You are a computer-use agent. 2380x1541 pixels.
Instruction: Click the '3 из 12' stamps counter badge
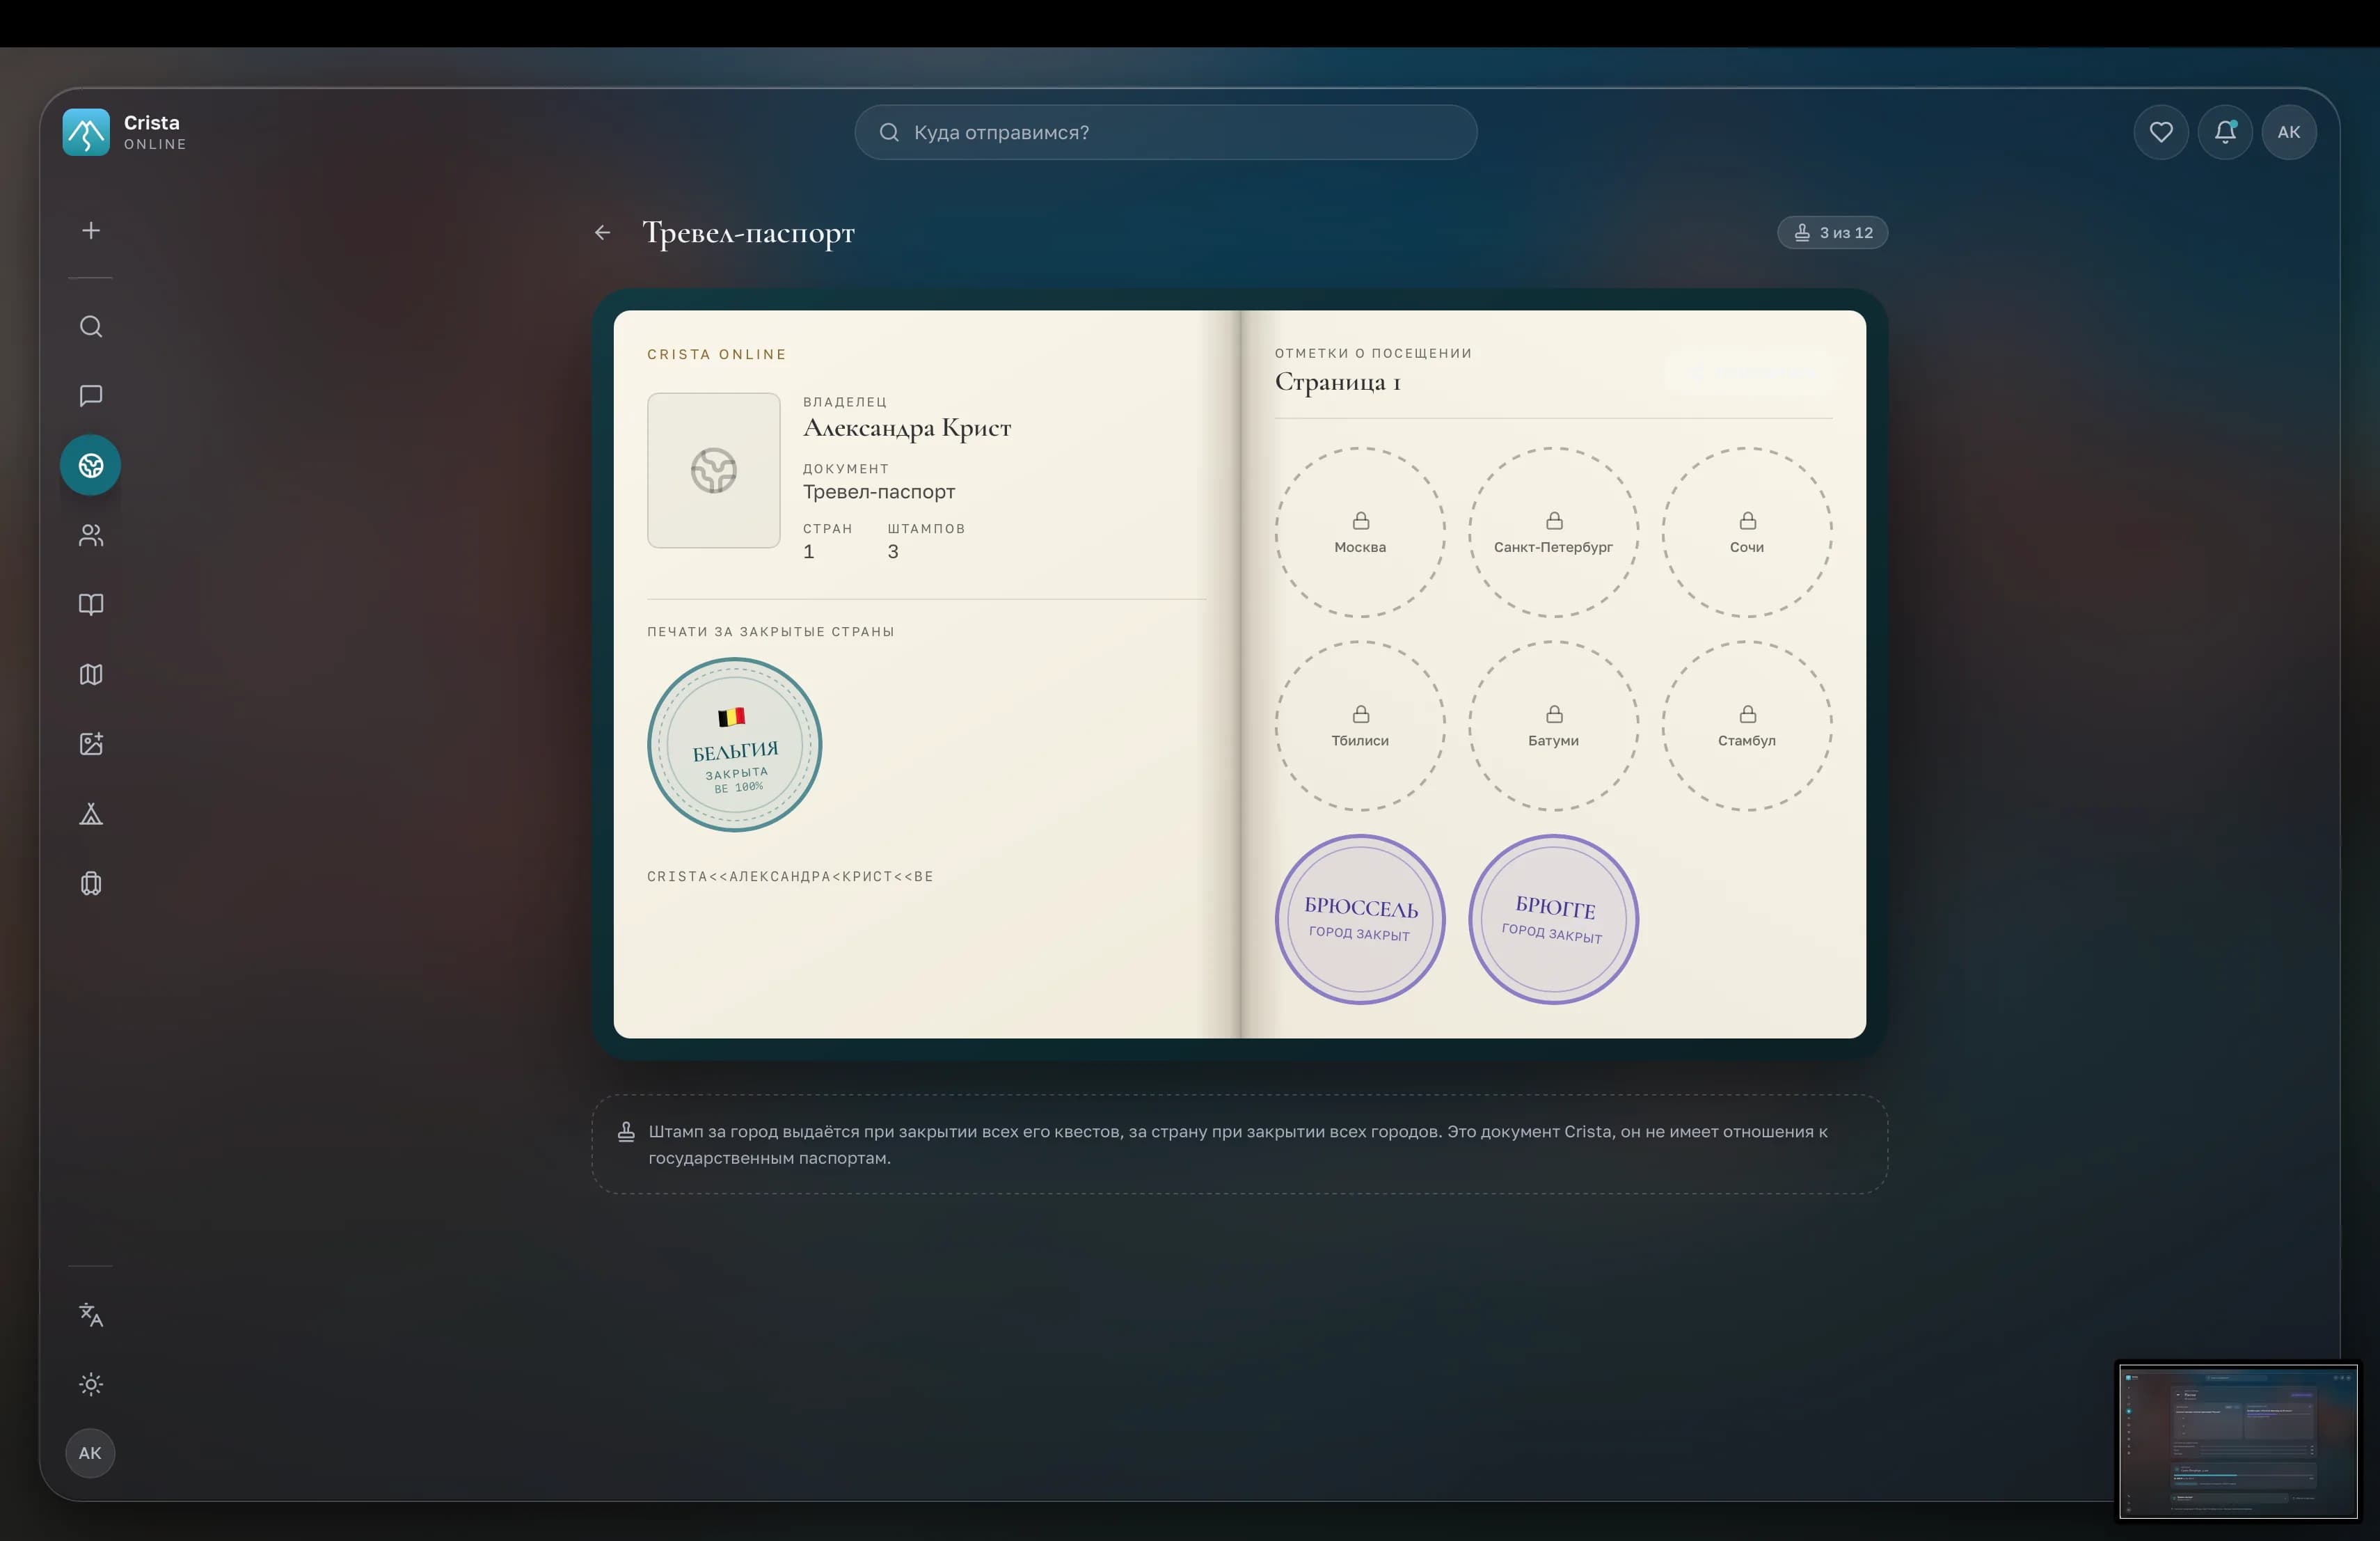pyautogui.click(x=1832, y=233)
